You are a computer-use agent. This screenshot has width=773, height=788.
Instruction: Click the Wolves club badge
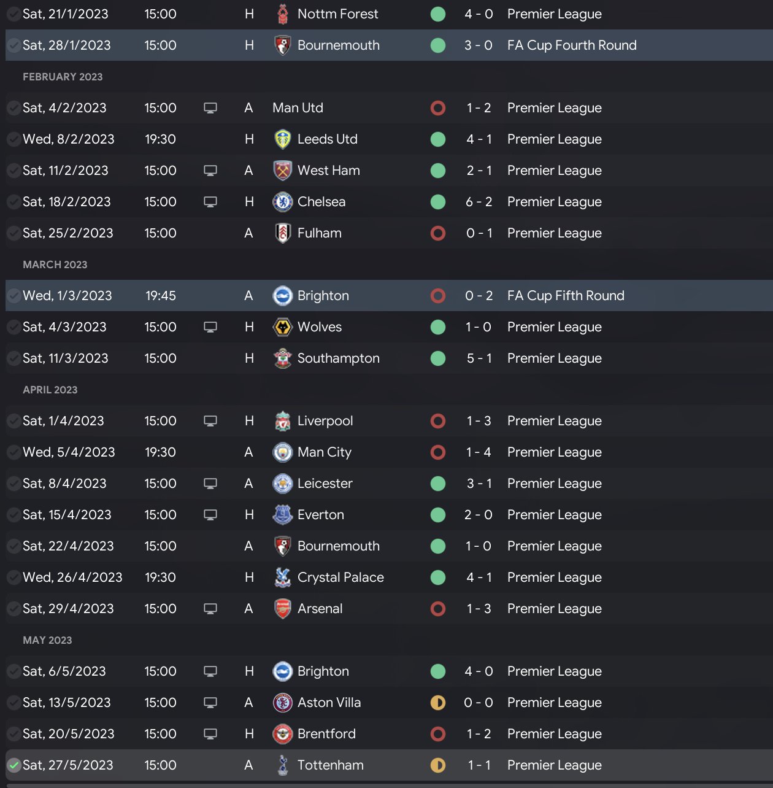click(282, 327)
